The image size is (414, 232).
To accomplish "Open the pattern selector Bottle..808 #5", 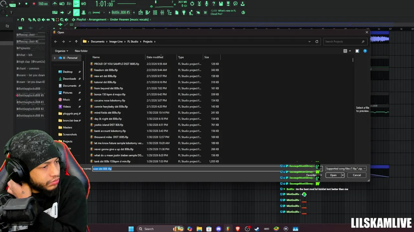I will coord(121,13).
